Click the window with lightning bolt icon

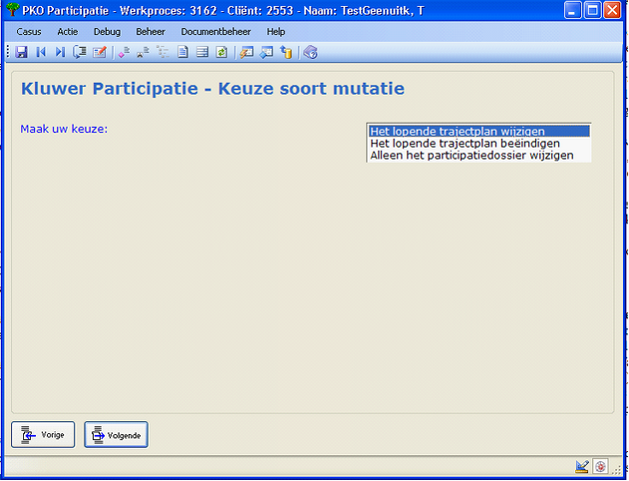coord(246,52)
